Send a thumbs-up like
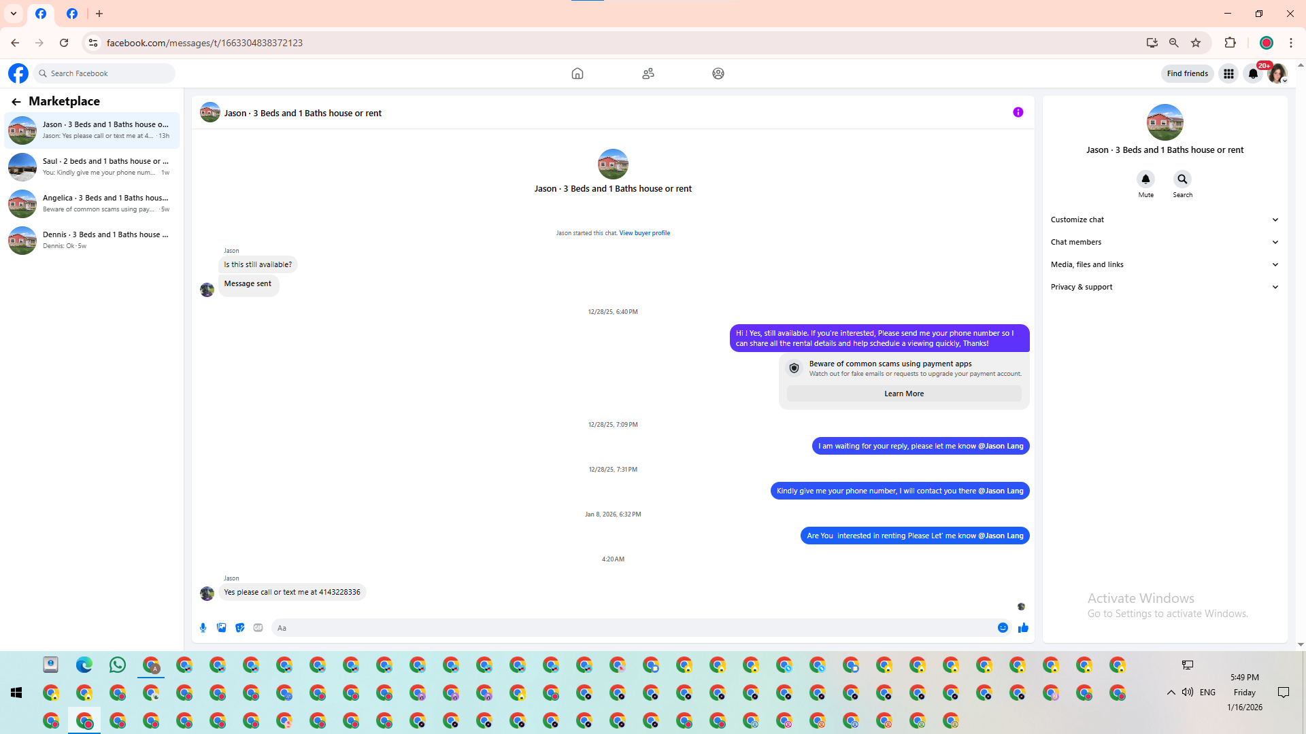Screen dimensions: 1306x734 1023,628
